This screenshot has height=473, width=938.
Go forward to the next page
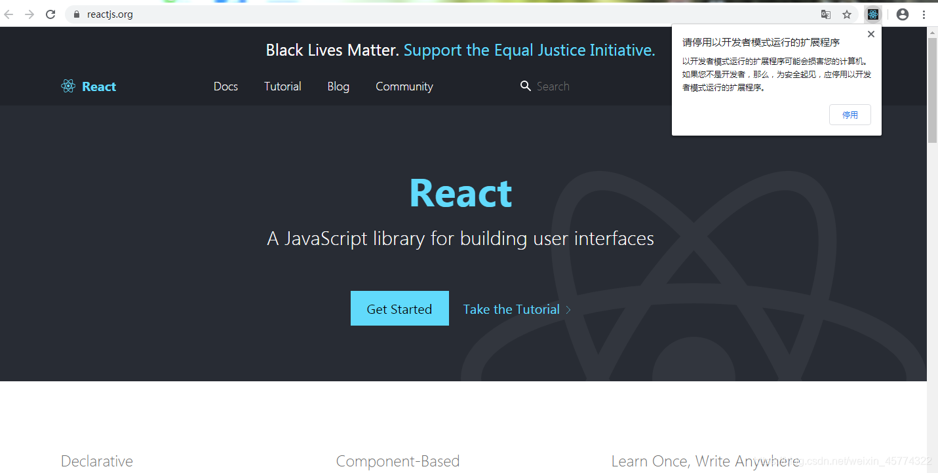click(x=29, y=14)
